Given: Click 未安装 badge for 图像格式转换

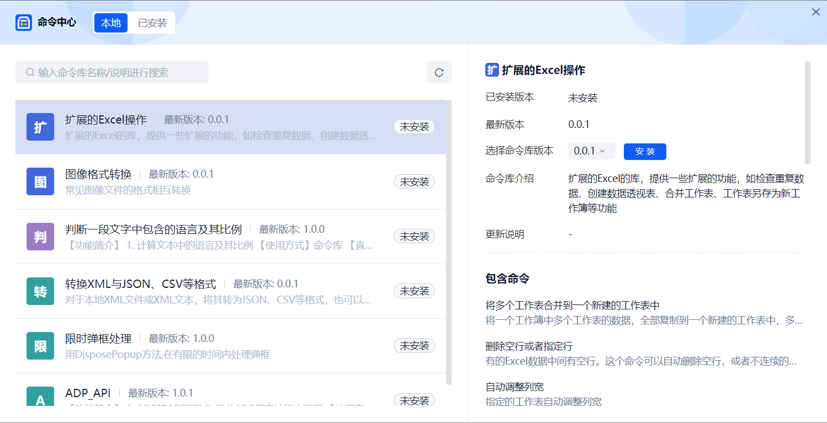Looking at the screenshot, I should coord(414,181).
